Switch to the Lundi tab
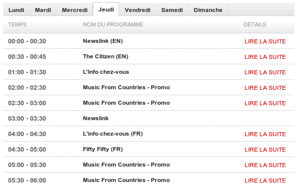Viewport: 297px width, 187px height. coord(16,10)
